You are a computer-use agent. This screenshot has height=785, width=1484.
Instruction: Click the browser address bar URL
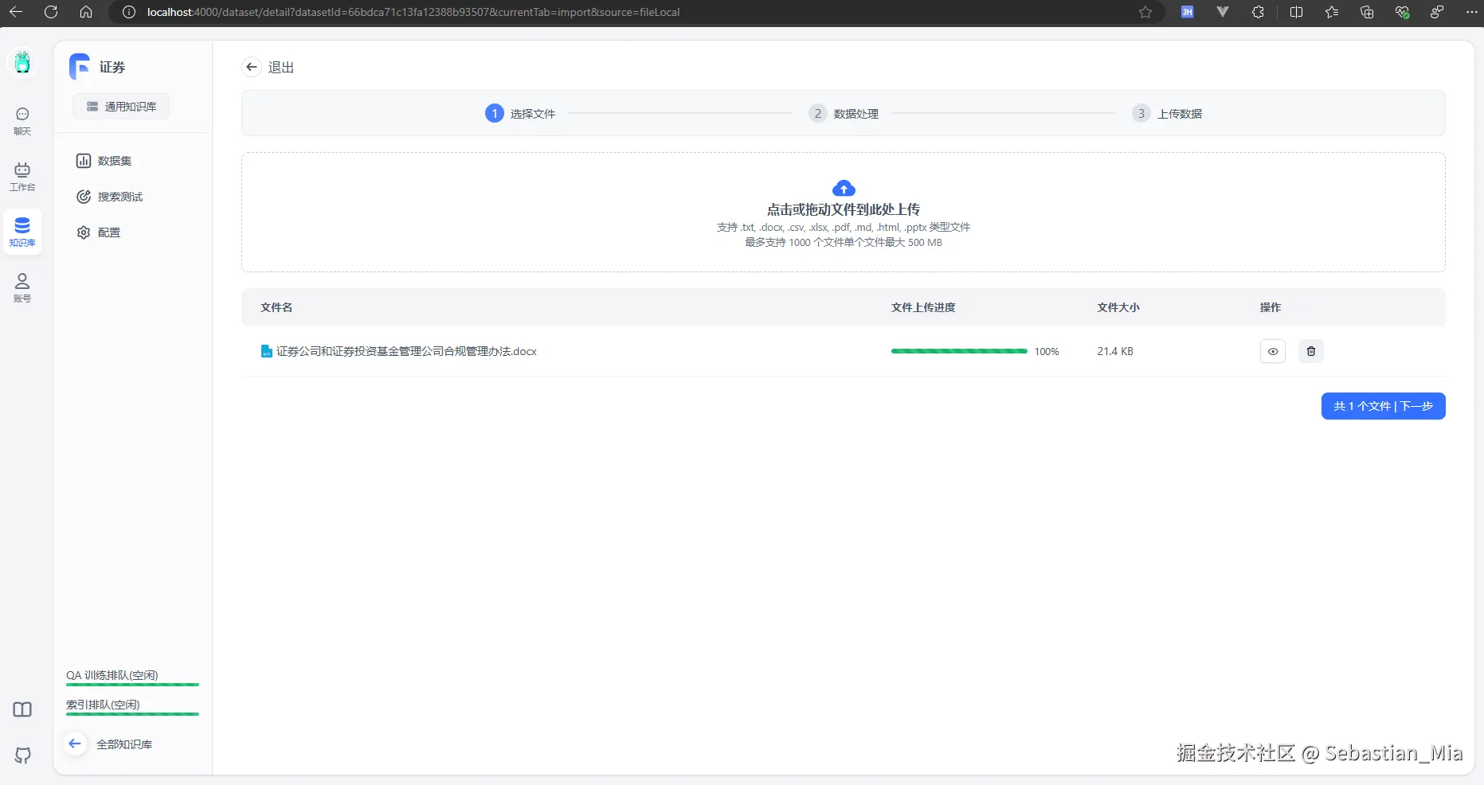click(x=413, y=12)
